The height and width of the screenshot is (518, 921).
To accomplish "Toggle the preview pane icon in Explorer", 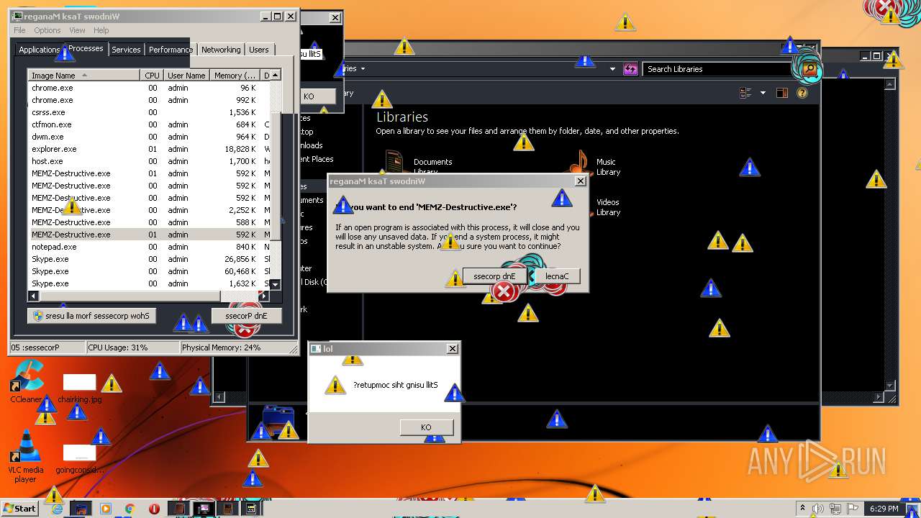I will [x=782, y=93].
